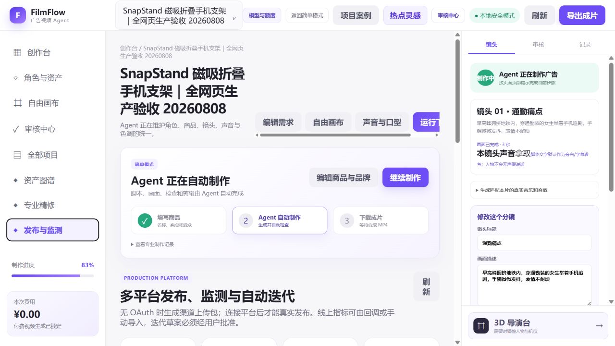Click the green dot on 本地安全模式

(476, 16)
